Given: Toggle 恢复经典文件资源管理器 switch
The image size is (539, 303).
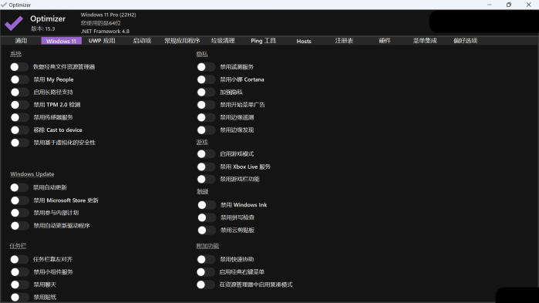Looking at the screenshot, I should 19,66.
